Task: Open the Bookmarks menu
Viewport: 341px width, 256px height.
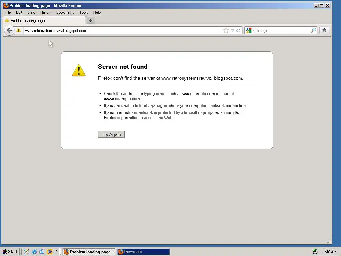Action: point(65,12)
